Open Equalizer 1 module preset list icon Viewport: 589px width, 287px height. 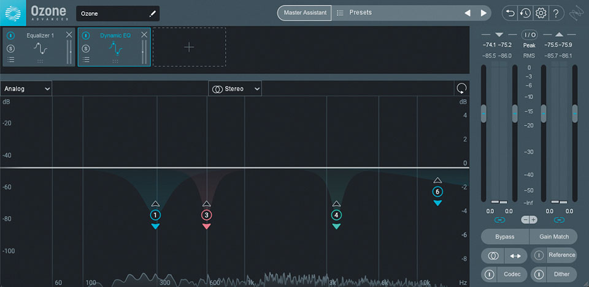(x=11, y=59)
